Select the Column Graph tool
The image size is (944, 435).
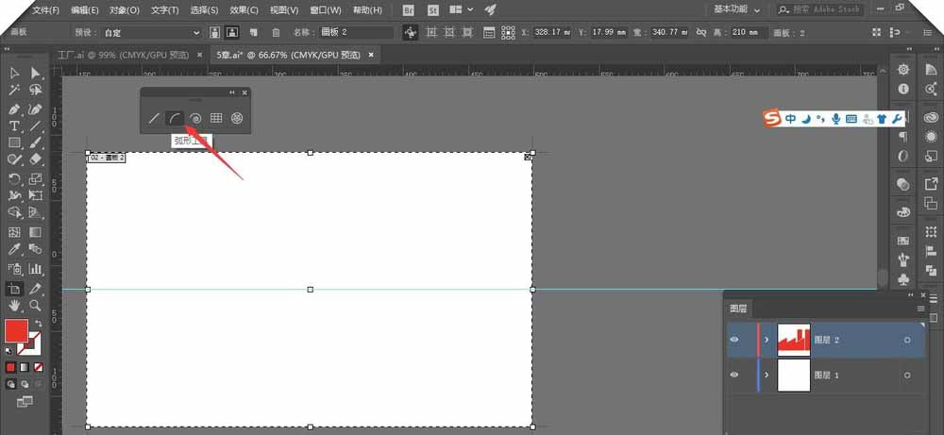click(x=36, y=269)
